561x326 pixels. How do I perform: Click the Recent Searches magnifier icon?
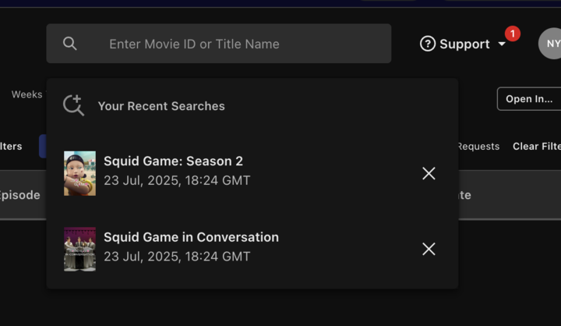(x=73, y=105)
